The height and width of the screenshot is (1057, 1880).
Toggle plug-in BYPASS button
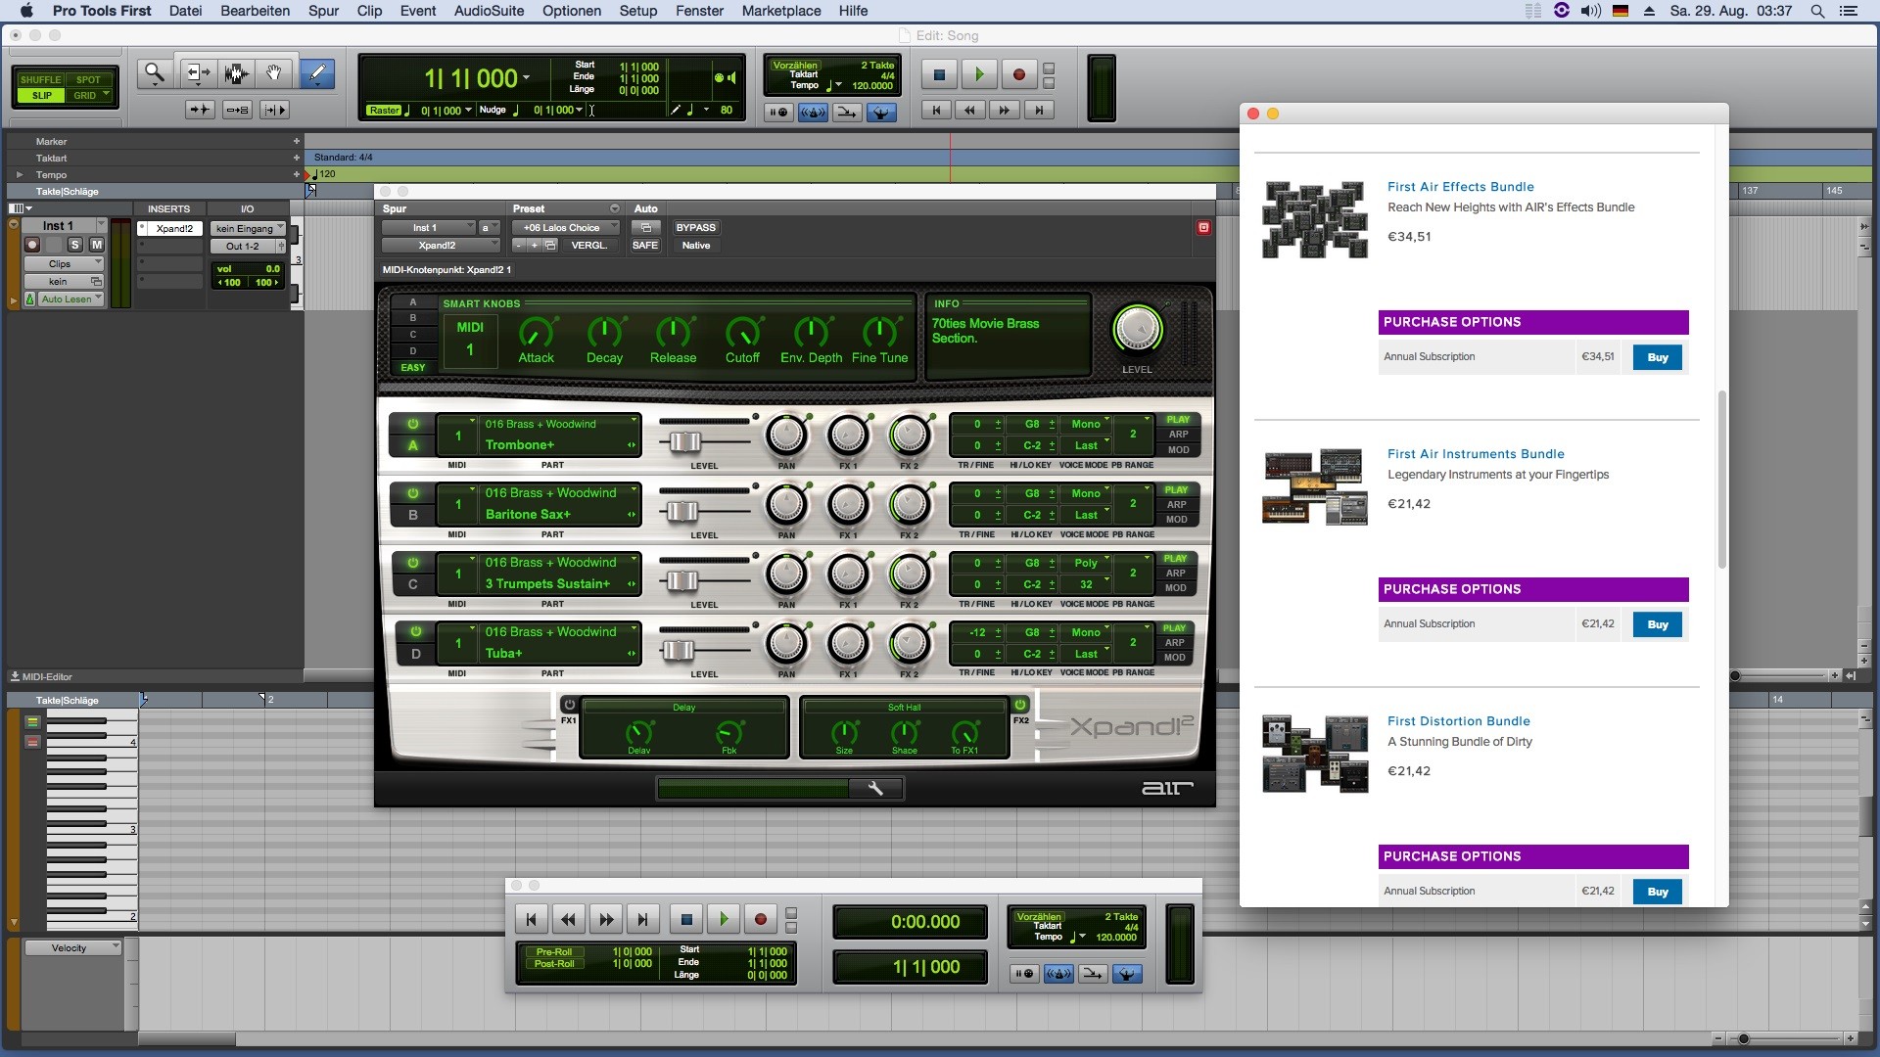(x=696, y=228)
